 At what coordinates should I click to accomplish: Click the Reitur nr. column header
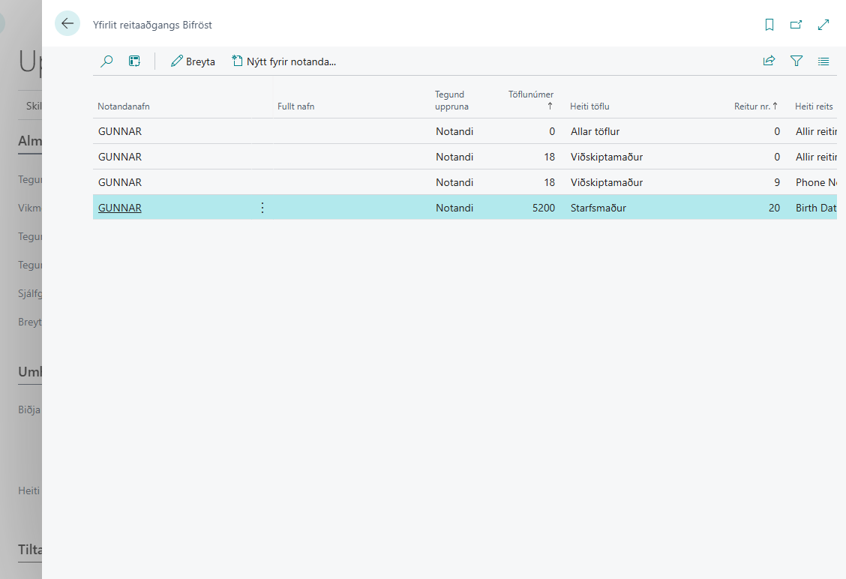755,106
